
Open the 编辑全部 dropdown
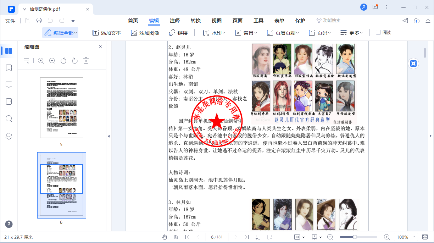(60, 33)
